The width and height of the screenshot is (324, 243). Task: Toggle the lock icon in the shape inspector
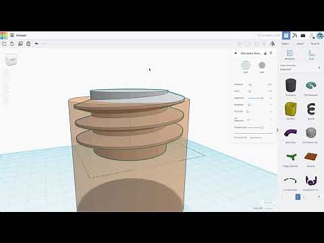click(265, 53)
